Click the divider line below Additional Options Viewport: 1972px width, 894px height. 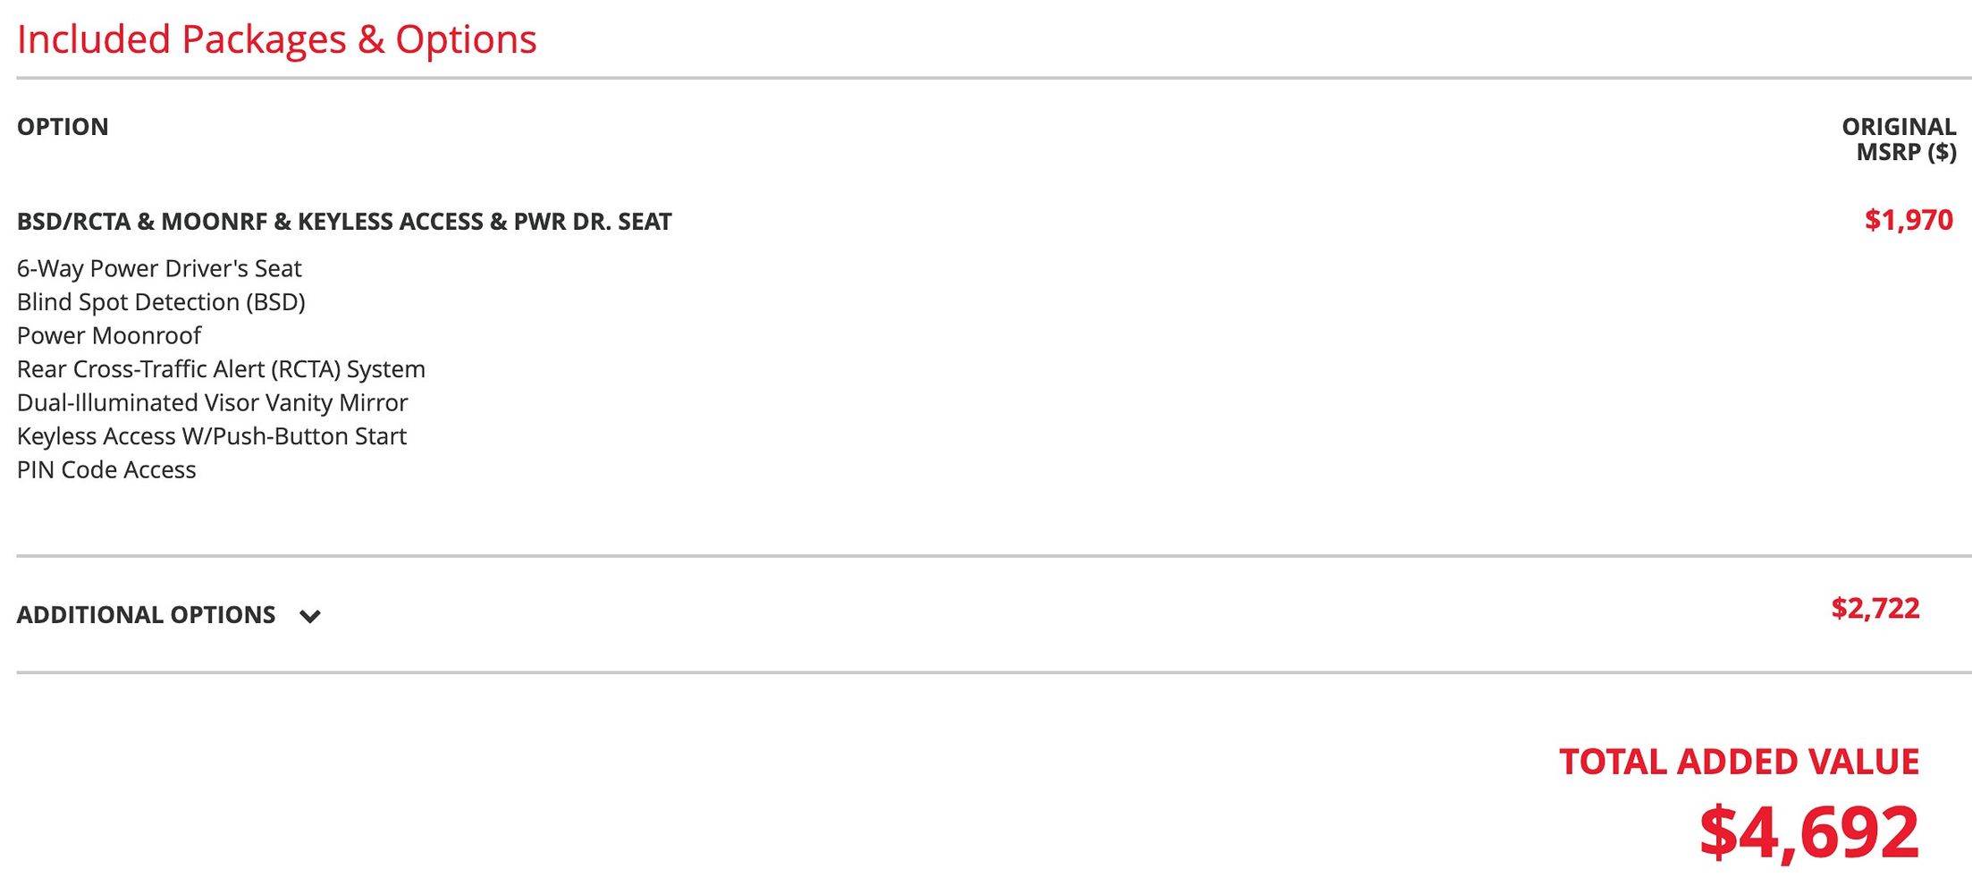click(x=983, y=672)
